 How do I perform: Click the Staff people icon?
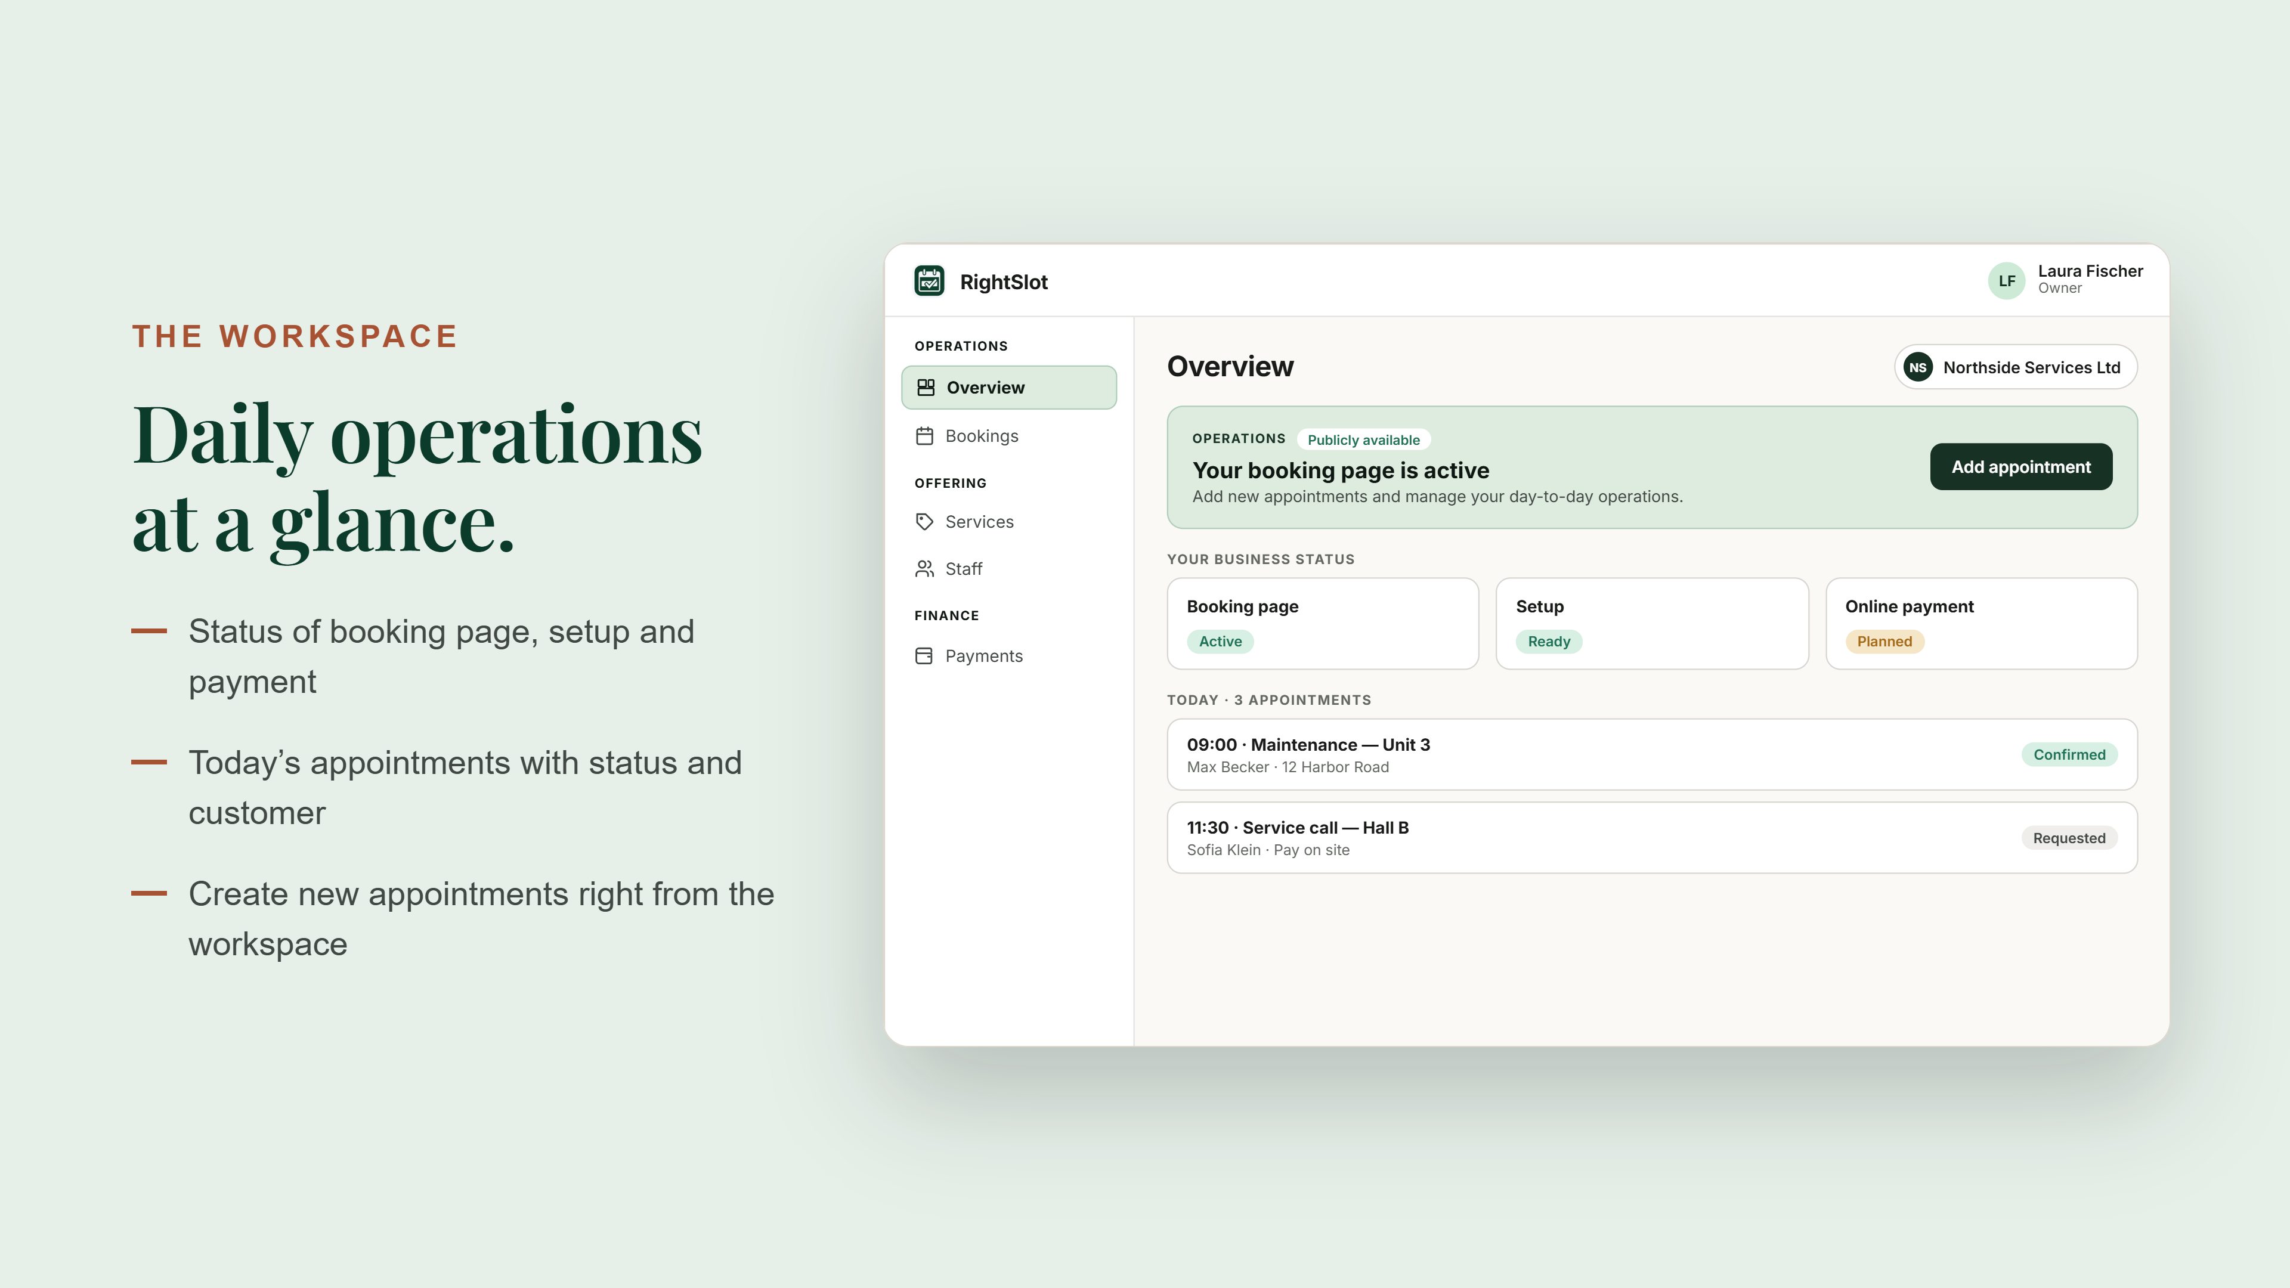click(924, 569)
